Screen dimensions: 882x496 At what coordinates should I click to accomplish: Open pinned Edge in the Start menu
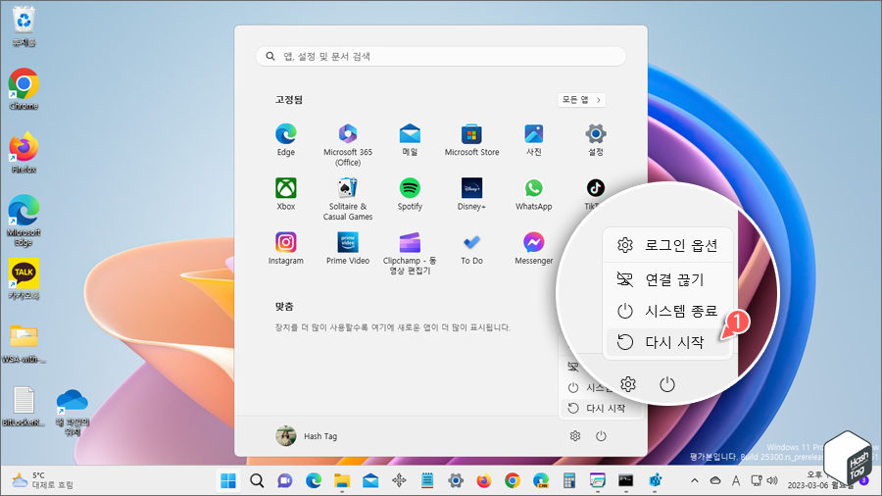[x=286, y=140]
